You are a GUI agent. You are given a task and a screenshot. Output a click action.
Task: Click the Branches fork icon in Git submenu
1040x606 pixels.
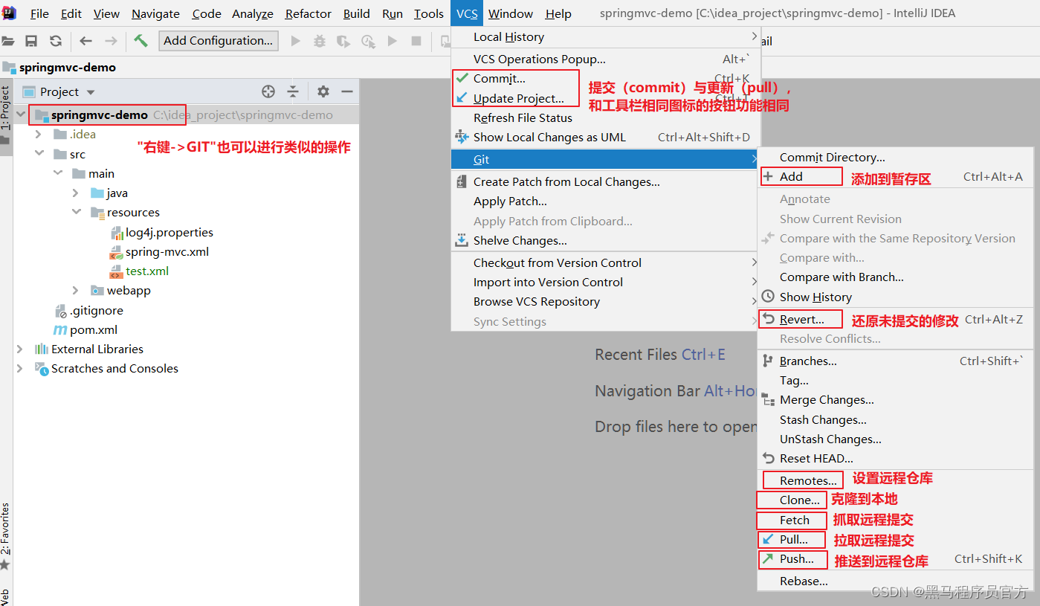(768, 361)
